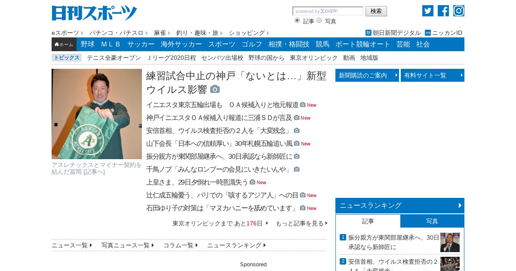Click the 冨岡 Athletics flag photo
The height and width of the screenshot is (271, 516).
[x=97, y=114]
